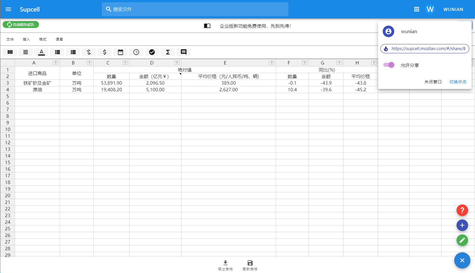The width and height of the screenshot is (475, 273).
Task: Open the hamburger navigation menu
Action: [8, 9]
